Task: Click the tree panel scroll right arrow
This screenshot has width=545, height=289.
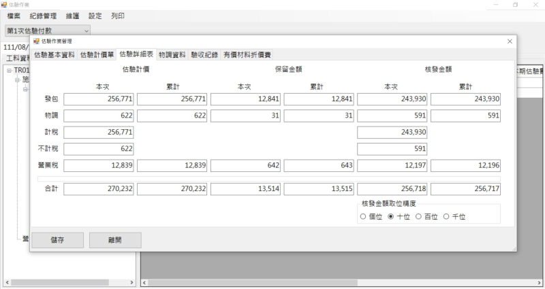Action: click(x=131, y=282)
